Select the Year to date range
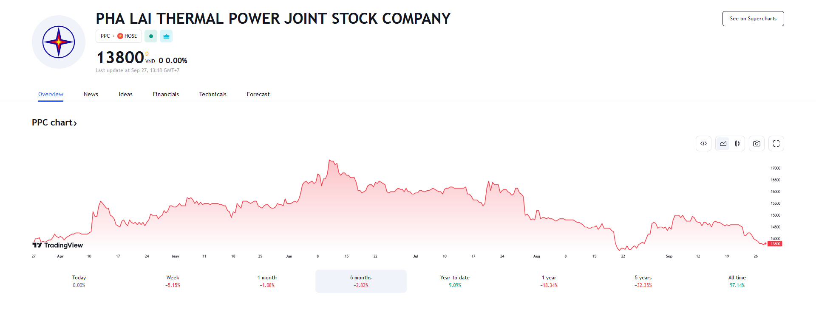816x312 pixels. pyautogui.click(x=455, y=281)
